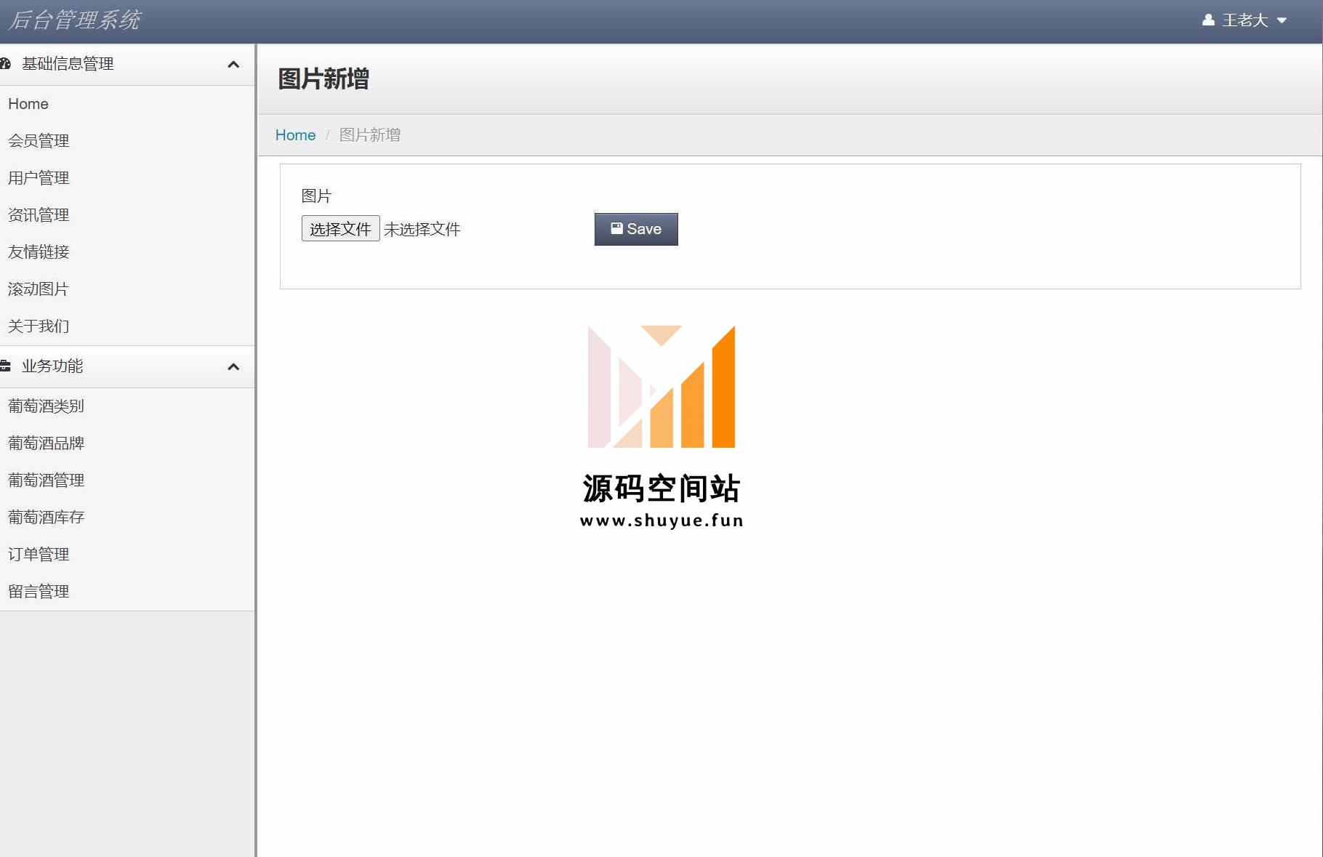
Task: Click the 图片新增 page heading
Action: coord(323,79)
